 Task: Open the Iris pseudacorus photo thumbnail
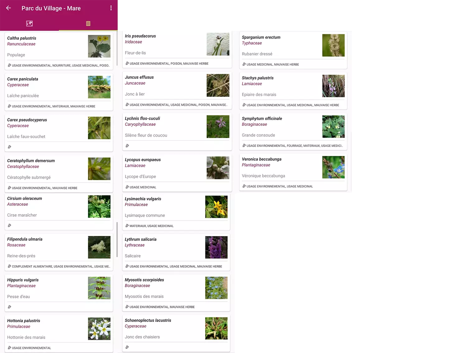[x=218, y=44]
